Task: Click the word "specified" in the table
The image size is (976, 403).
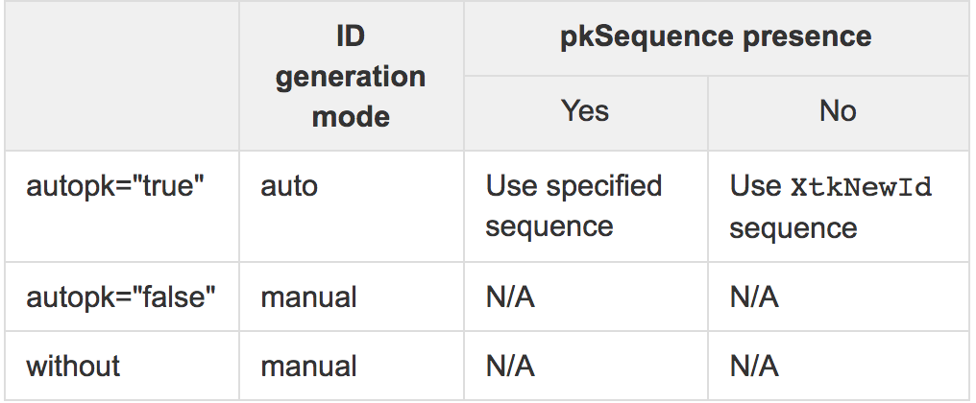Action: (608, 185)
